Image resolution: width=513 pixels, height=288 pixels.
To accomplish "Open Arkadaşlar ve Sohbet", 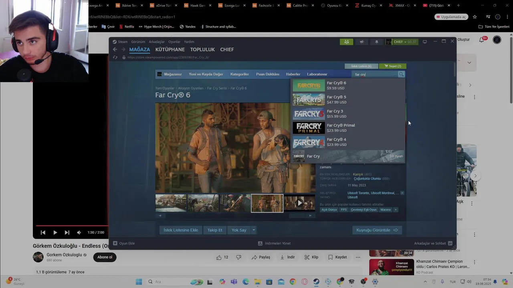I will coord(433,243).
